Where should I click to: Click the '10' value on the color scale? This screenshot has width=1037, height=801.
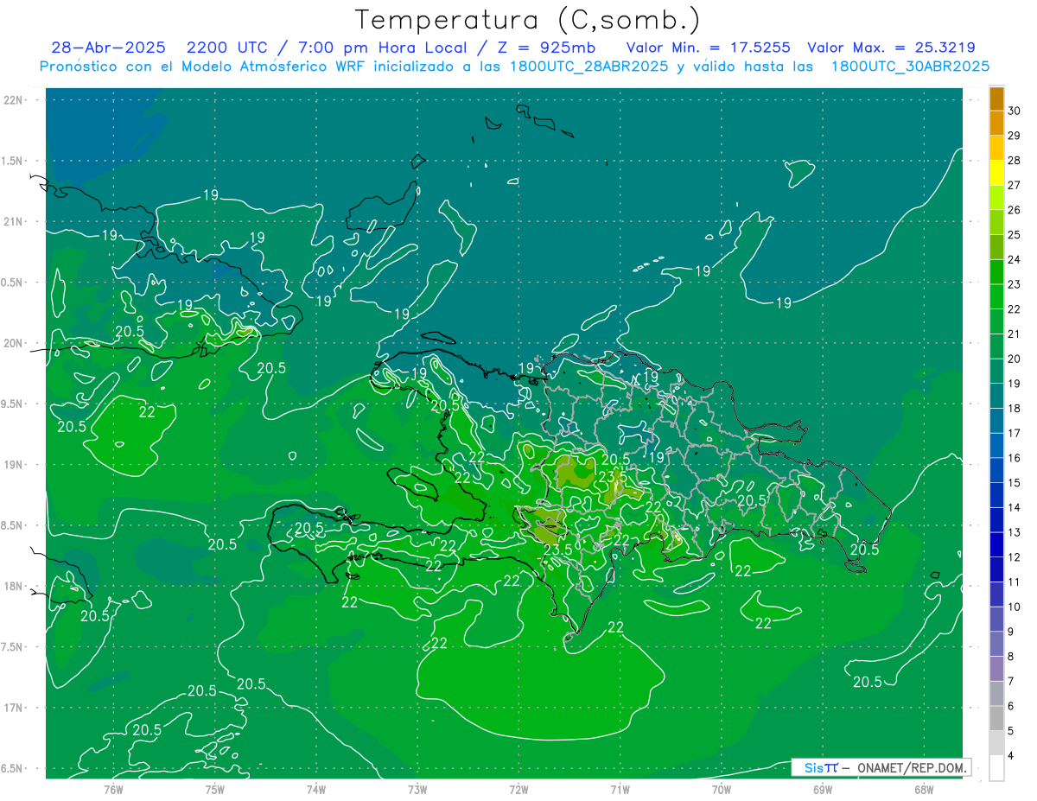pos(1015,607)
